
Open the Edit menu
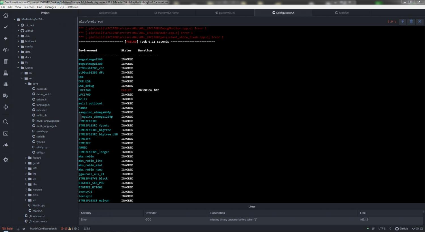(10, 7)
